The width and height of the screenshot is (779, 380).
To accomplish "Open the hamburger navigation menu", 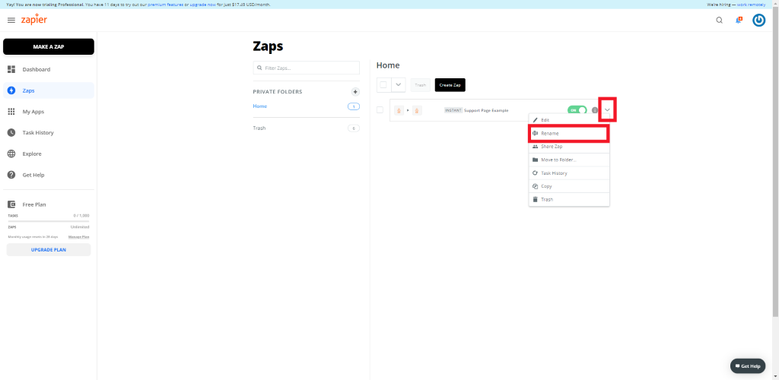I will (11, 21).
